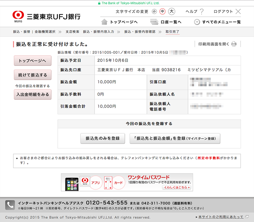
Task: Click the round arrow icon for すべてのメニュー一覧
Action: pos(197,22)
